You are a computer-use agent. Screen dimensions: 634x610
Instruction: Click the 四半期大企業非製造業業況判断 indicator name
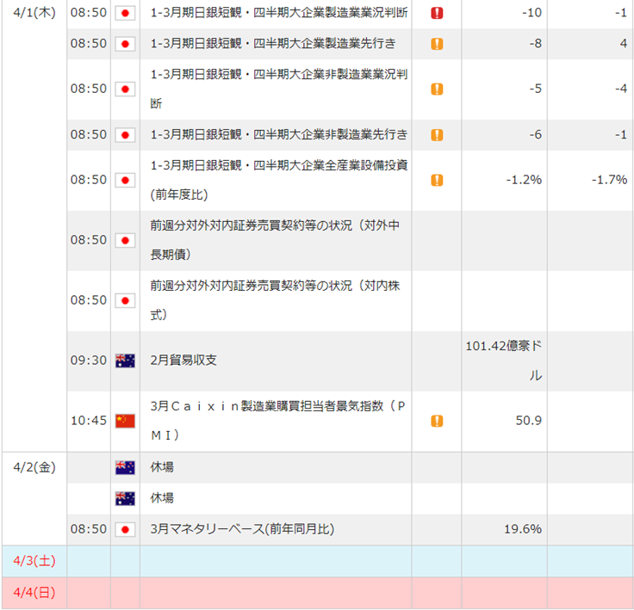click(278, 89)
